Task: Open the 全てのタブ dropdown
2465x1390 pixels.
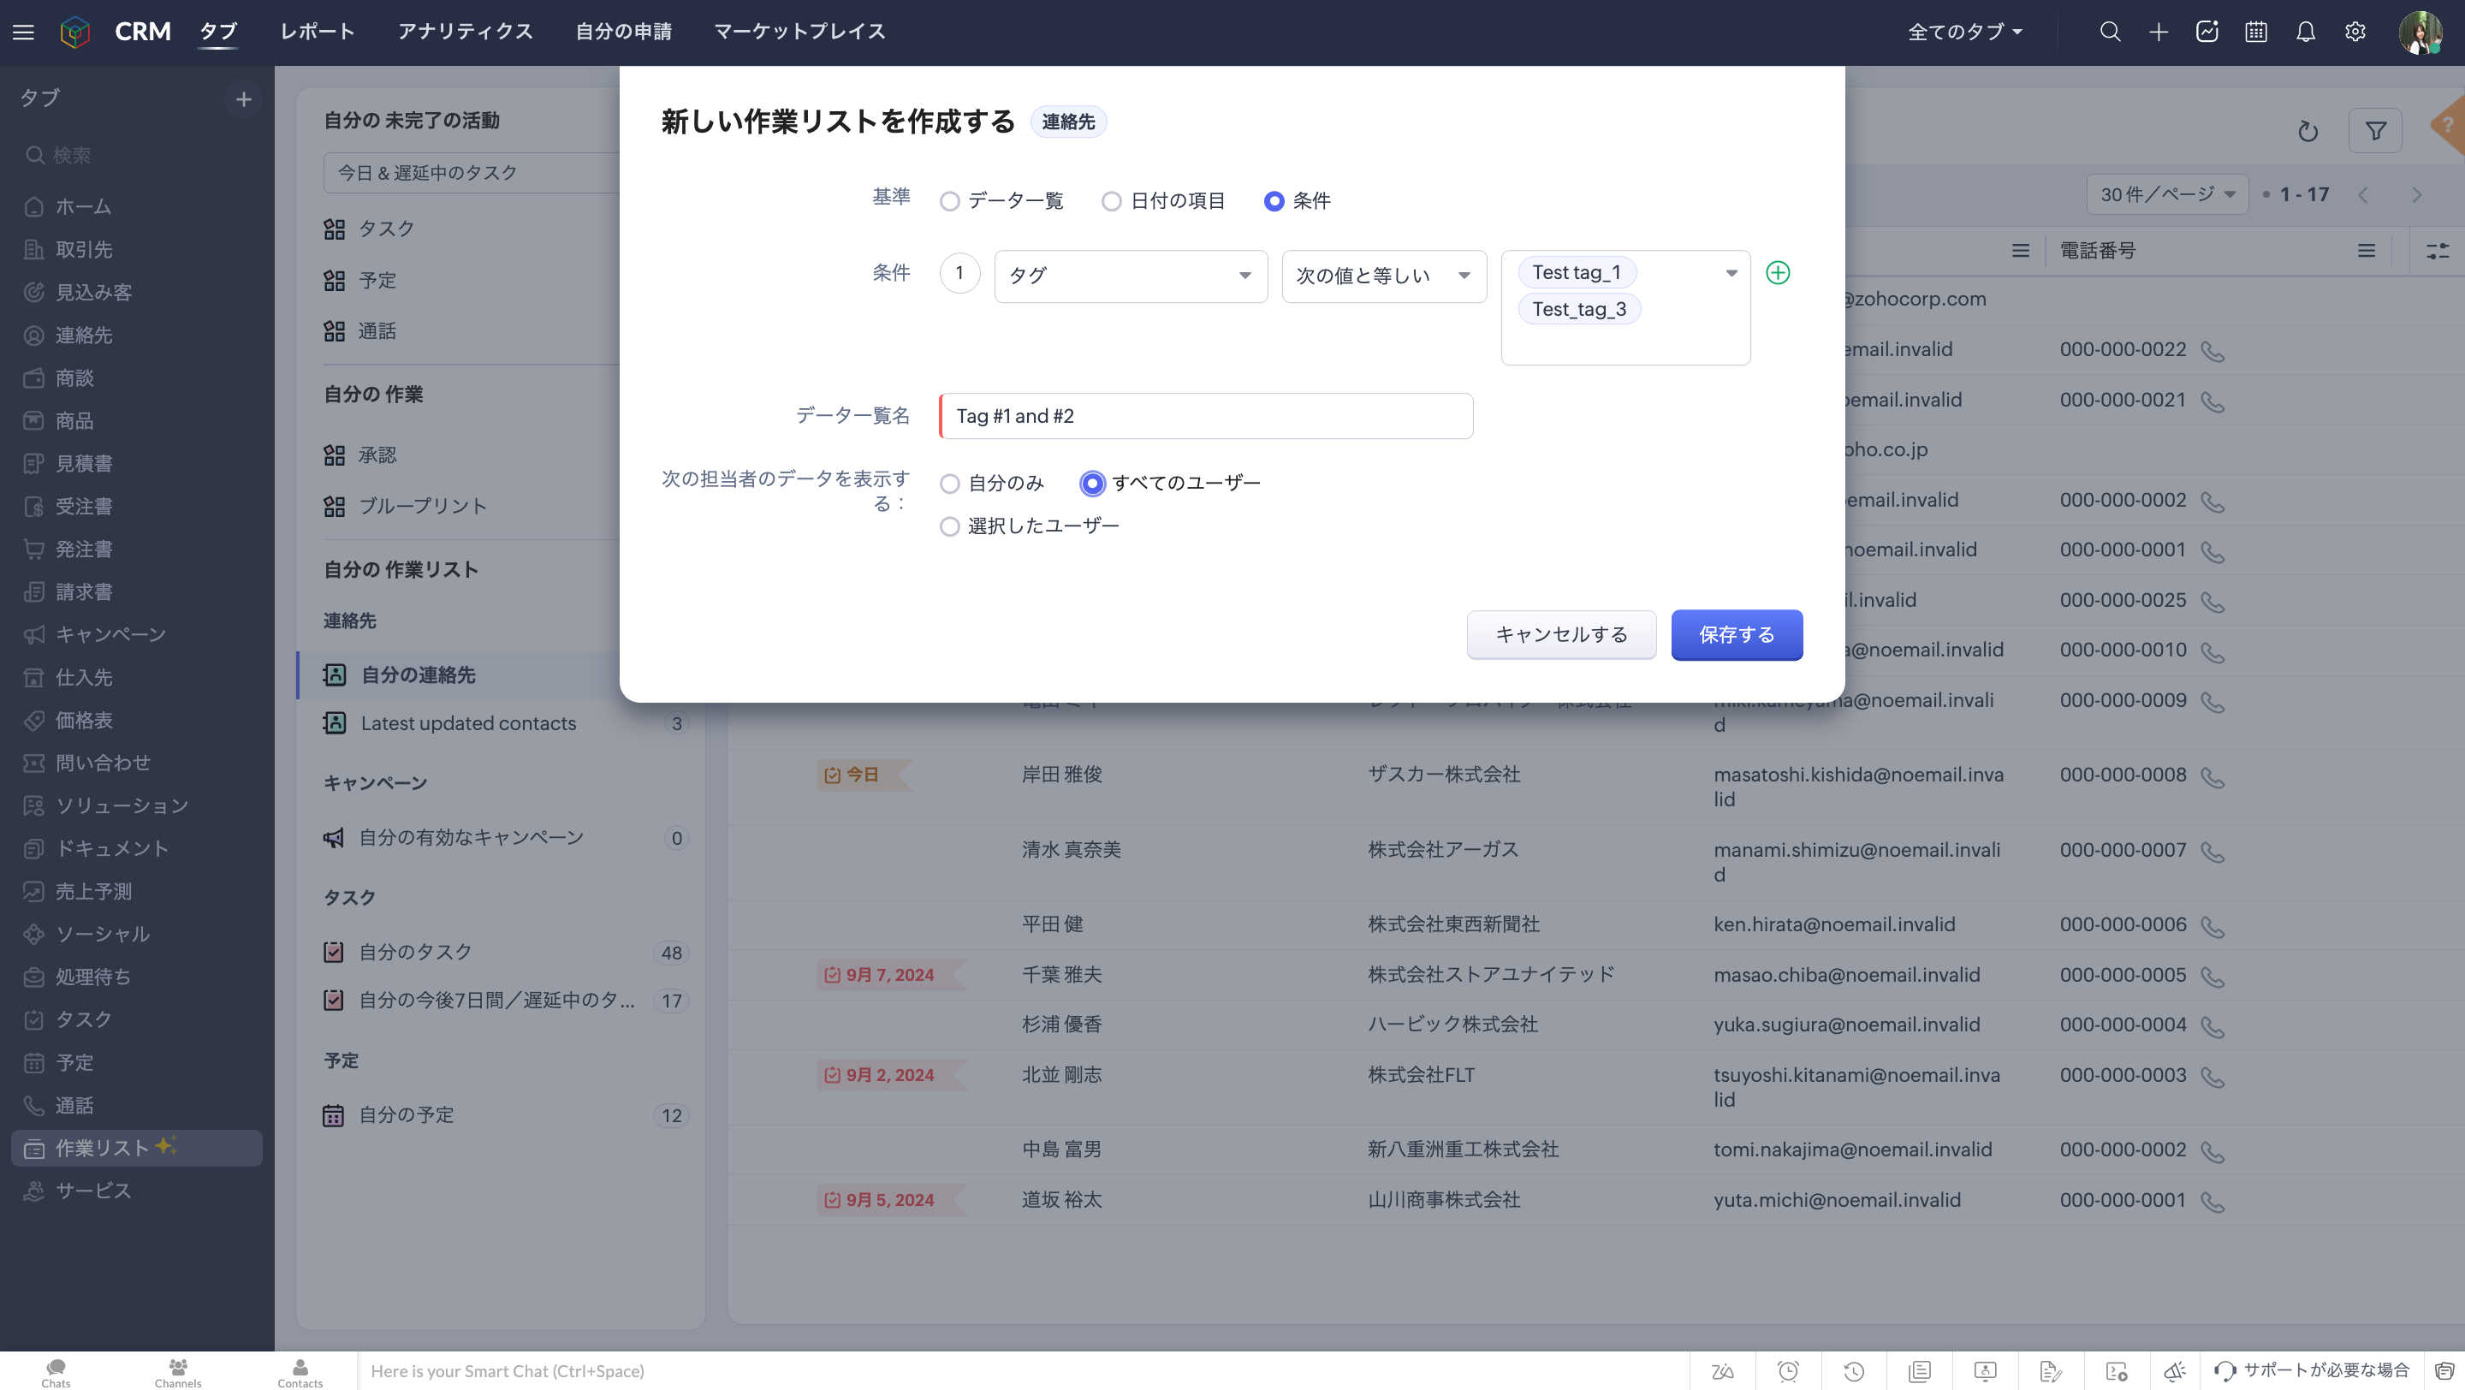Action: click(x=1964, y=32)
